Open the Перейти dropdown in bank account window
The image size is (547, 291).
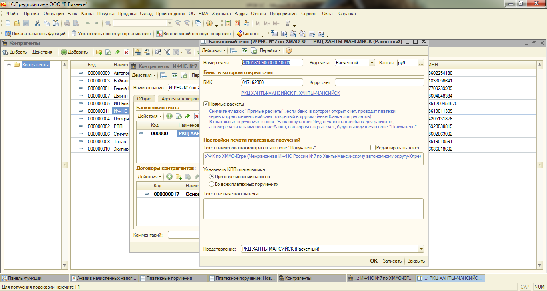pos(270,50)
